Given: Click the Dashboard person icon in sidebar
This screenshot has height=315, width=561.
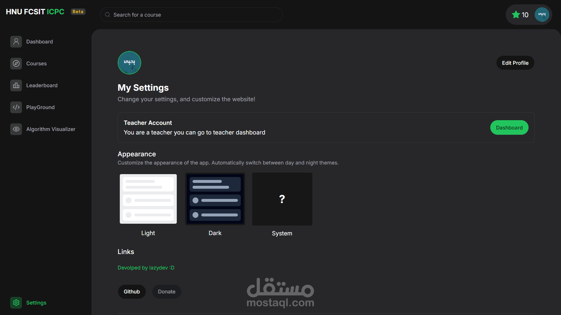Looking at the screenshot, I should tap(16, 42).
